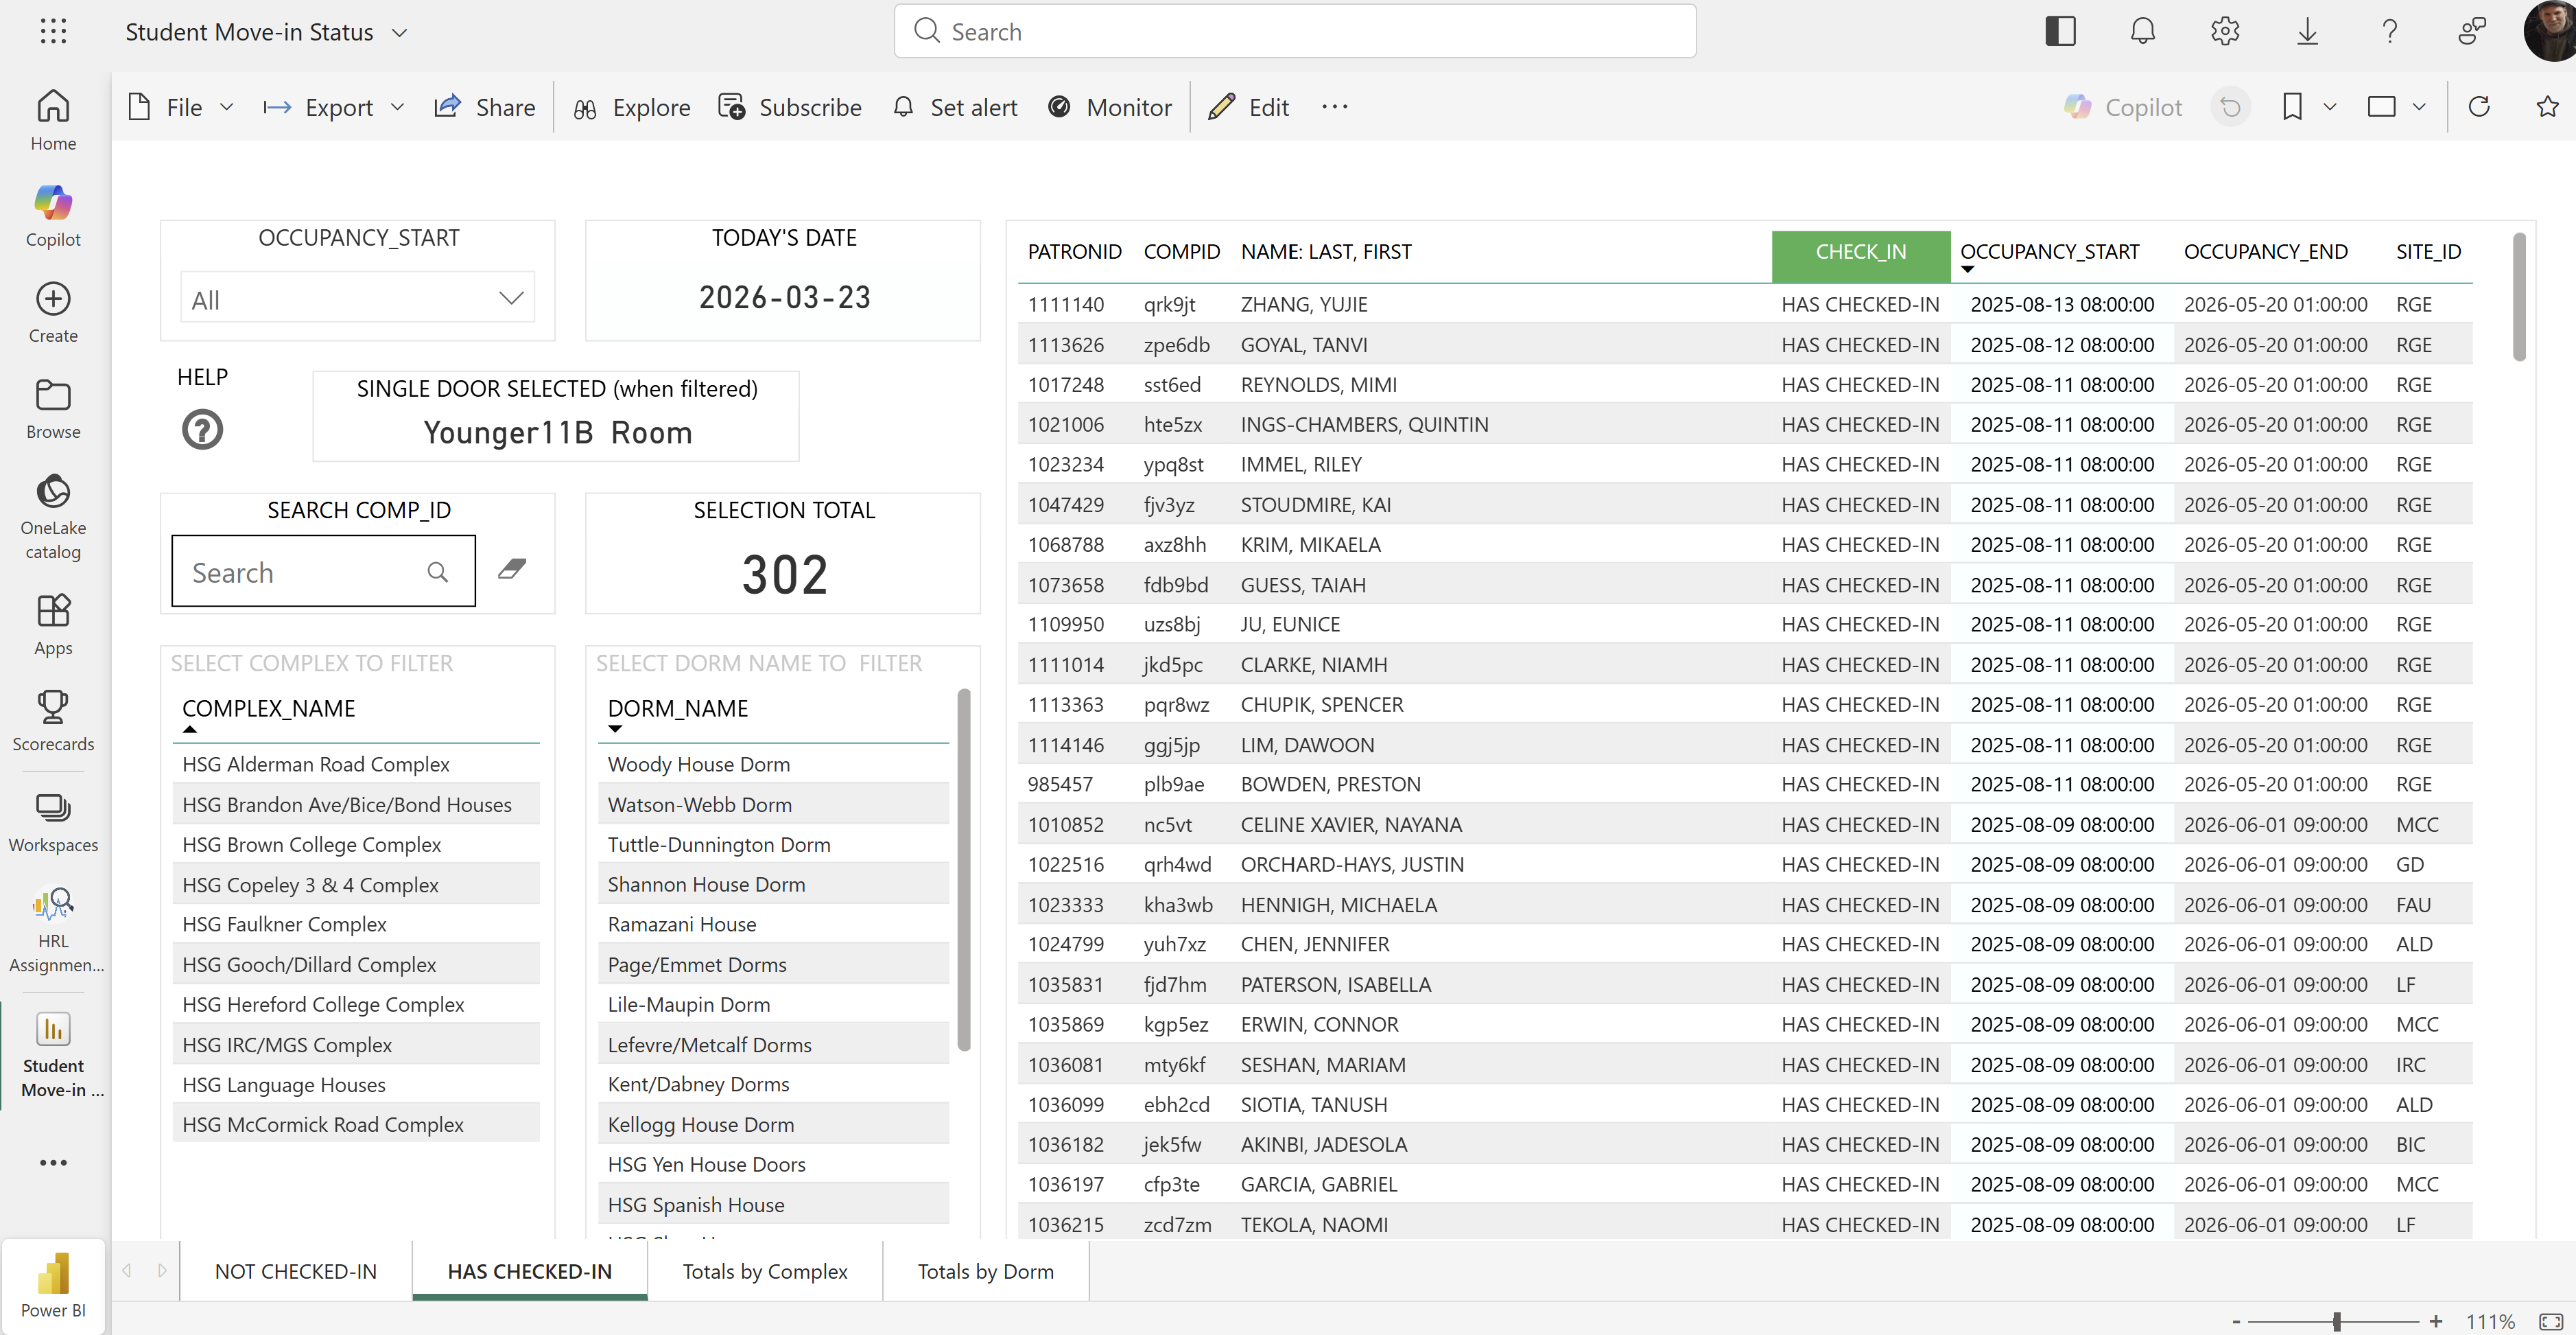The image size is (2576, 1335).
Task: Go to Home in sidebar
Action: (53, 120)
